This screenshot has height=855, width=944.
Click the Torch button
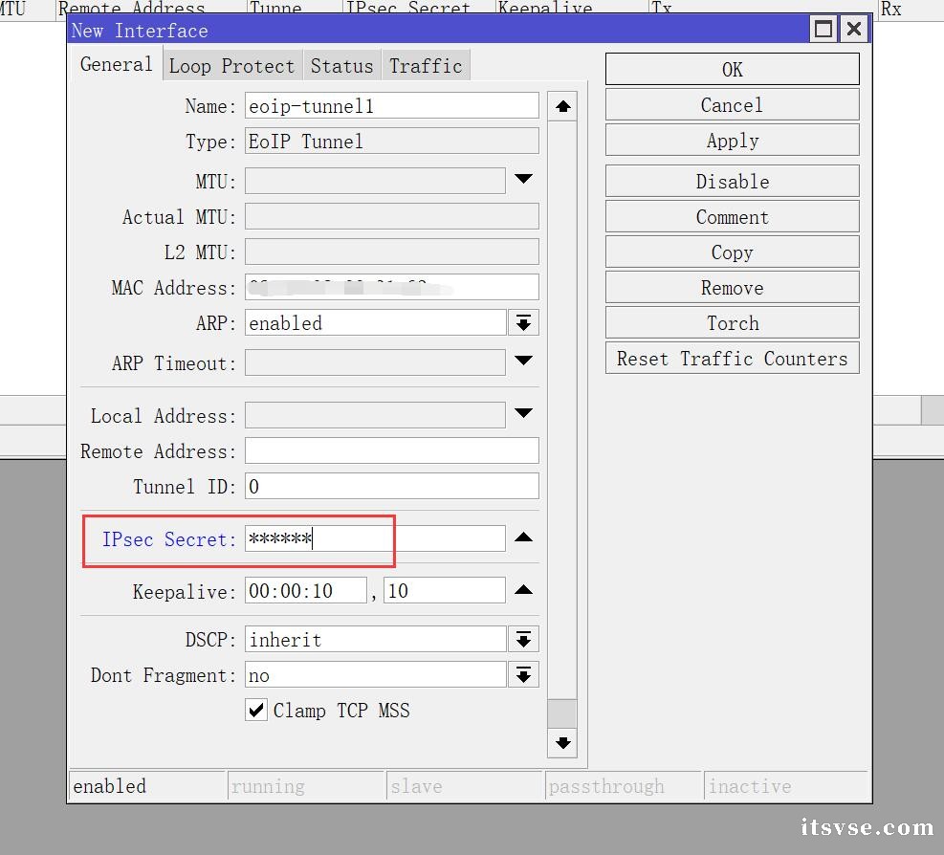coord(732,323)
